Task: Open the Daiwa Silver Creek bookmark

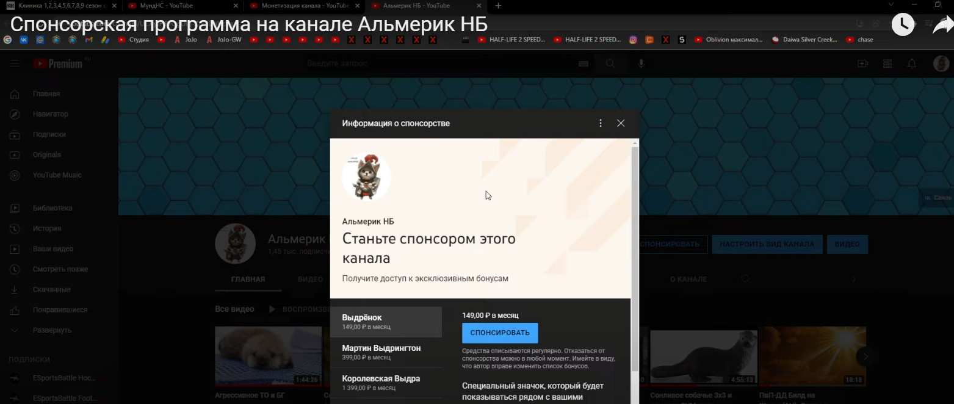Action: coord(805,40)
